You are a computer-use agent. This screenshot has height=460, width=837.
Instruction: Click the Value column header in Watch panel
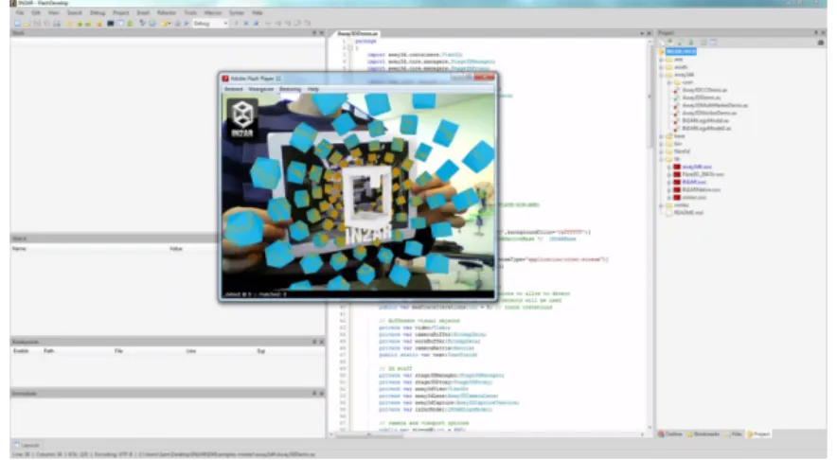tap(175, 249)
